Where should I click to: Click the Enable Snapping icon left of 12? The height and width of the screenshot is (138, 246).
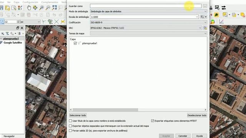click(x=2, y=22)
